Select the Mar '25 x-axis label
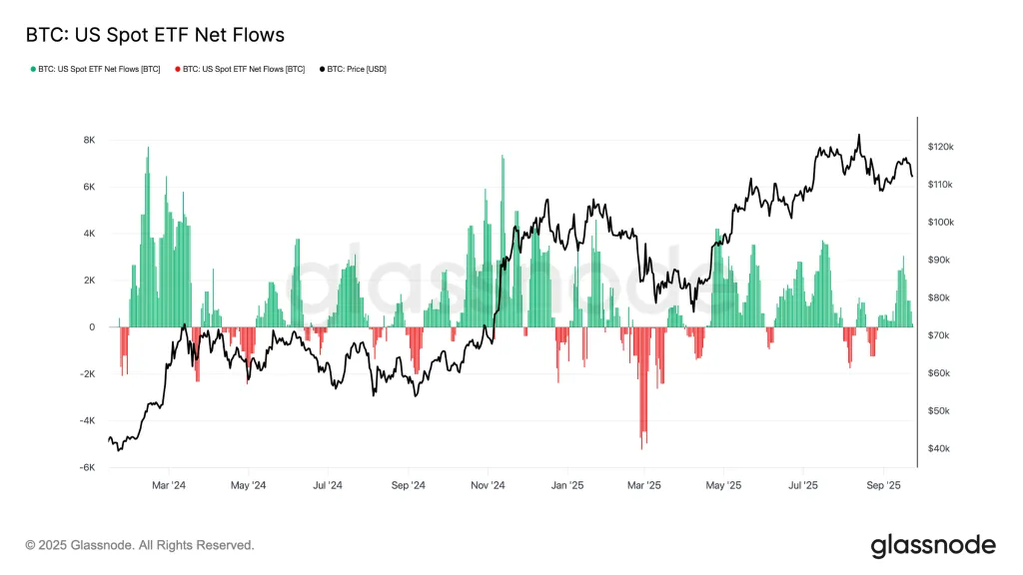This screenshot has height=575, width=1023. coord(644,486)
